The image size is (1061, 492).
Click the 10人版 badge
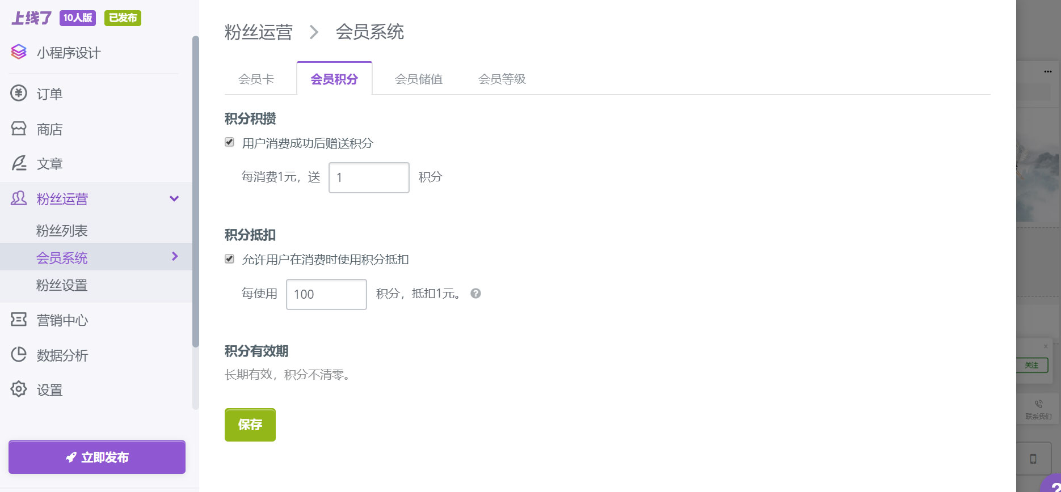tap(78, 18)
